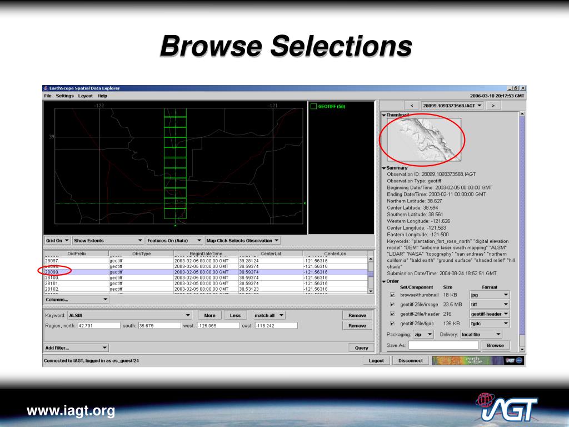This screenshot has height=427, width=569.
Task: Open the Delivery local file dropdown
Action: 482,334
